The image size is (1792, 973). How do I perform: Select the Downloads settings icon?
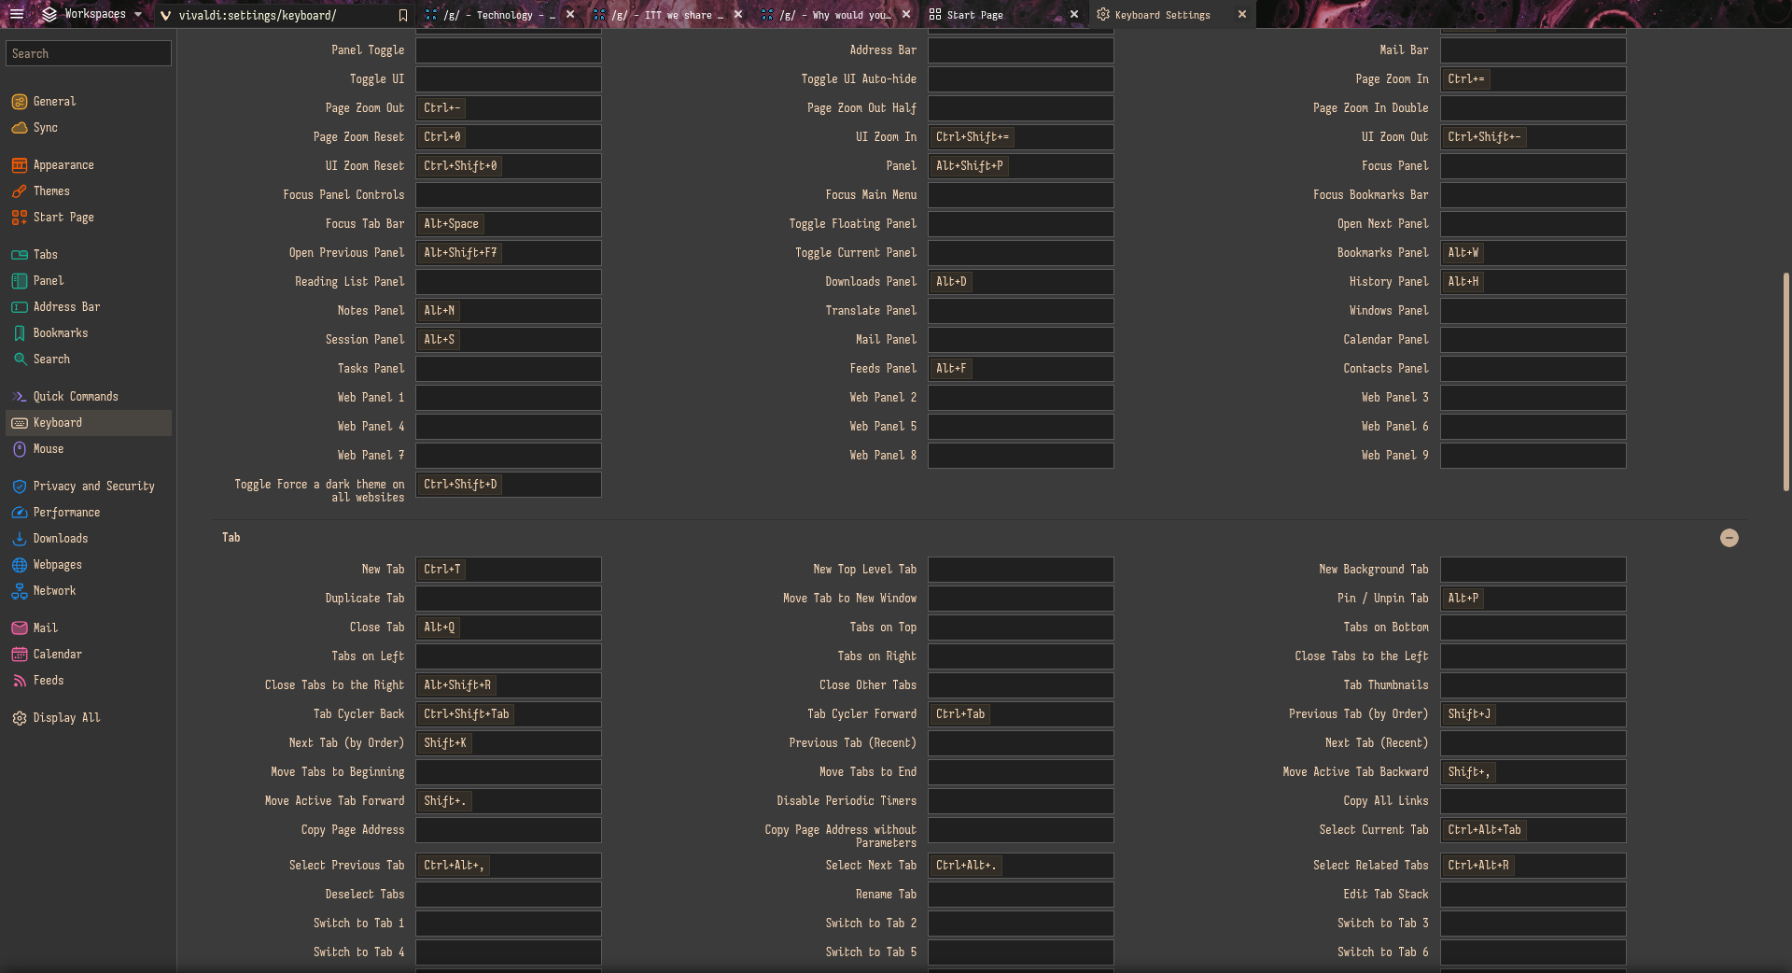20,539
